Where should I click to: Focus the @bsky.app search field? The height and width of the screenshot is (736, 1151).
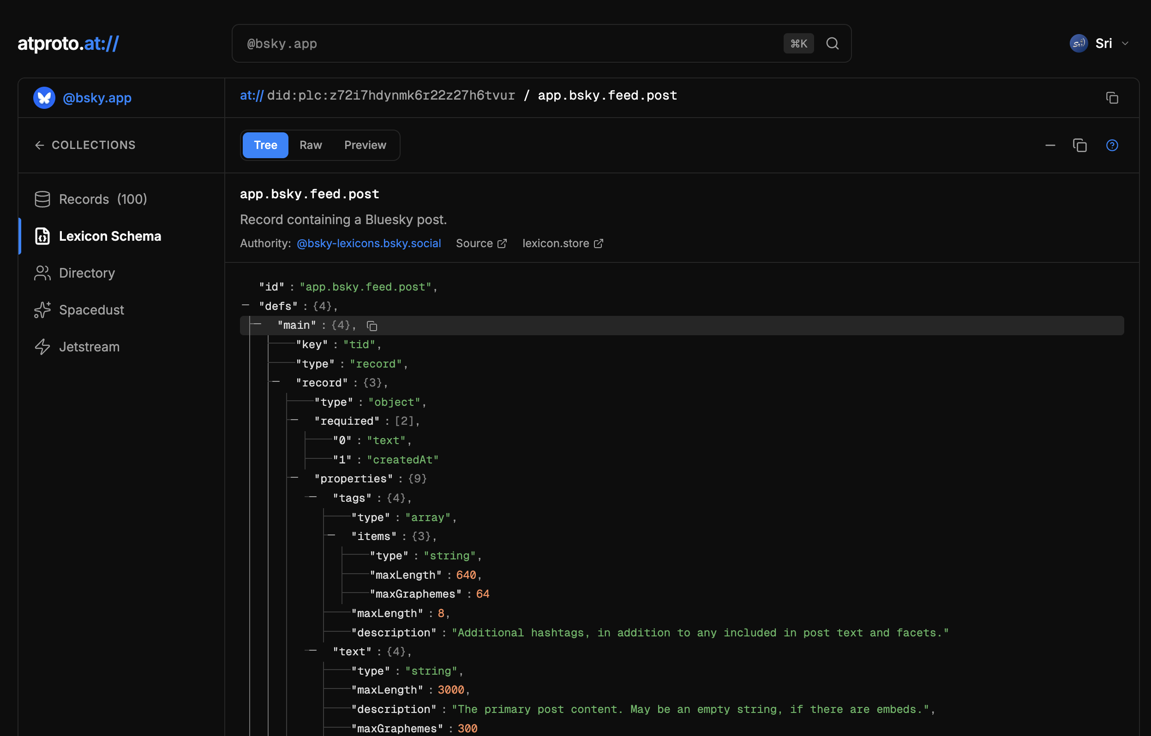pos(507,43)
